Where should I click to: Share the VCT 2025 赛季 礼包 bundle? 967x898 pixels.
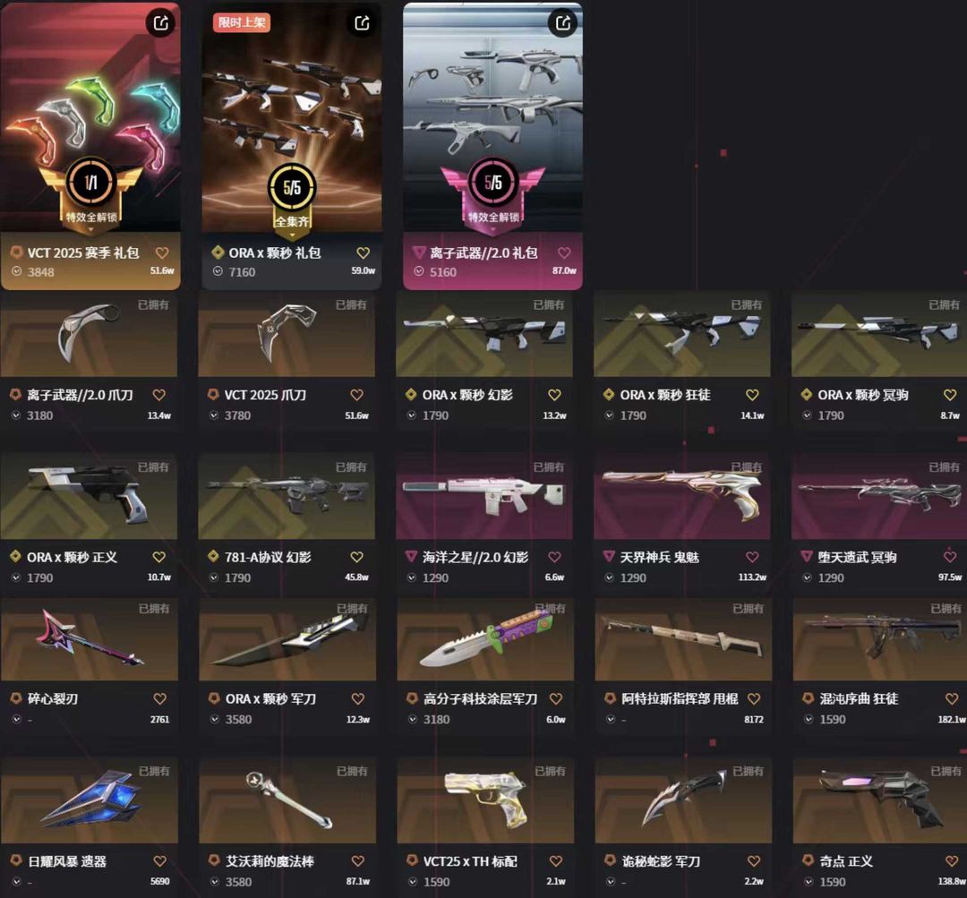[161, 23]
